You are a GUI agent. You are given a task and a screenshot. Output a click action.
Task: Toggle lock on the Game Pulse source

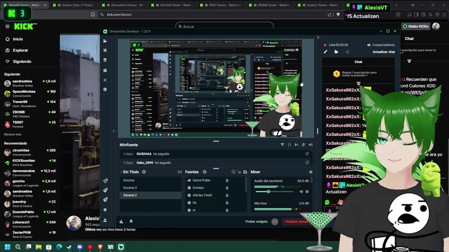[227, 180]
